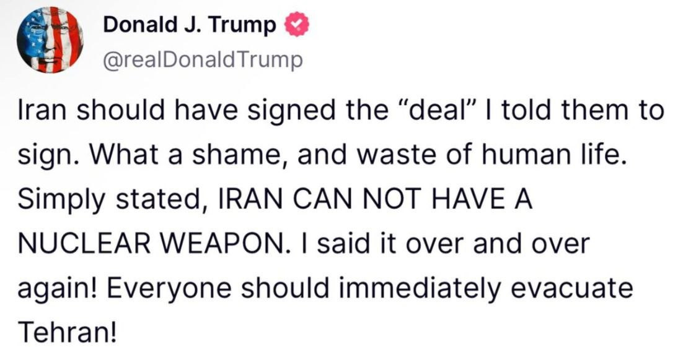
Task: Open the Donald J. Trump profile avatar
Action: (x=50, y=41)
